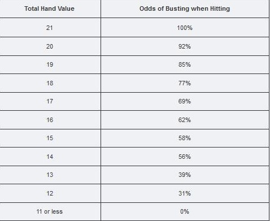Select the 39% bust odds cell
The width and height of the screenshot is (270, 221).
[185, 175]
